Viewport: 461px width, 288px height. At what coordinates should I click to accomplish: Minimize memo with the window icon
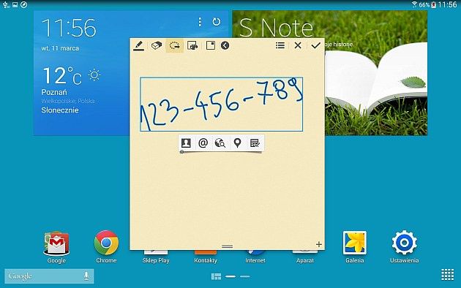point(211,45)
